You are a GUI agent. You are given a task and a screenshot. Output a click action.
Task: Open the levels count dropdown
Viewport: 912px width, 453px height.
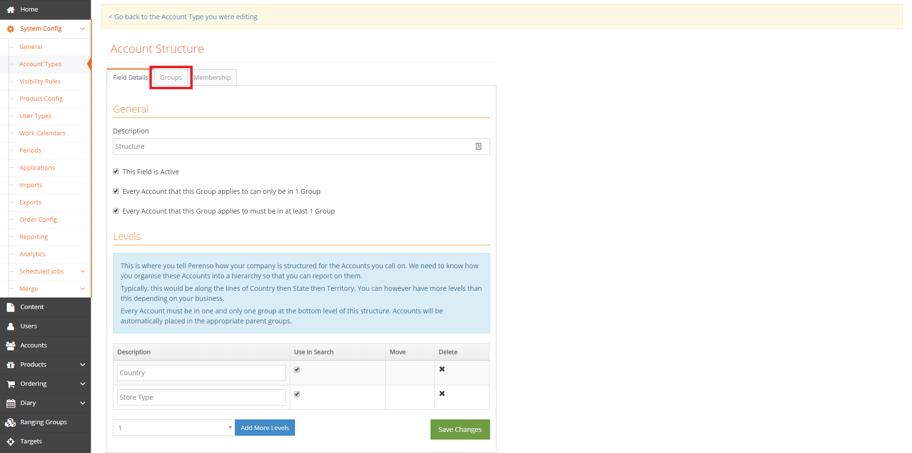[x=174, y=428]
